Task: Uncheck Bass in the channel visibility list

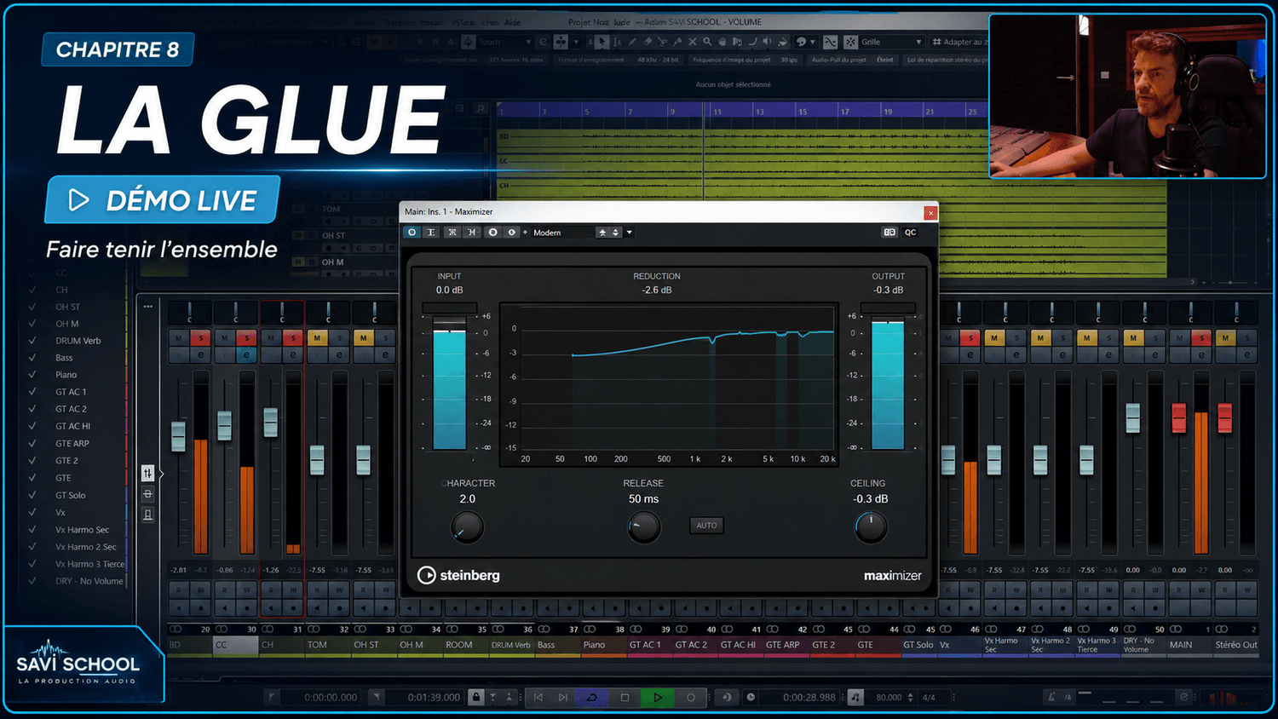Action: [32, 358]
